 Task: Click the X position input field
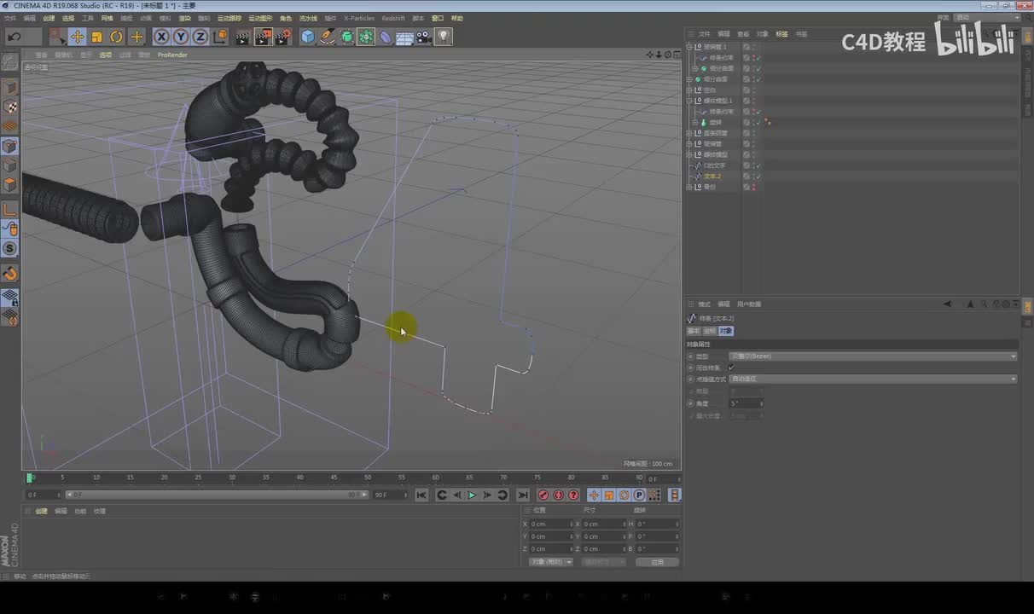point(550,524)
